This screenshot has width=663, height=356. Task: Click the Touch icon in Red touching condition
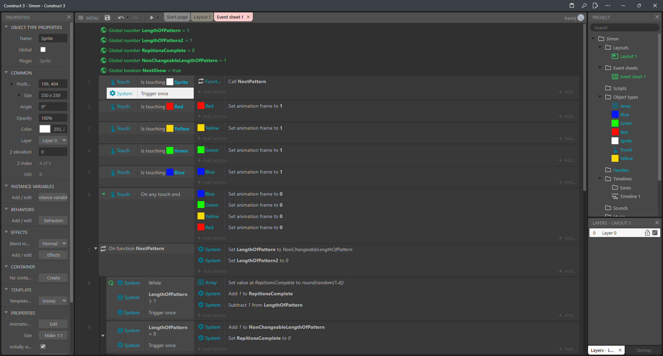click(113, 106)
